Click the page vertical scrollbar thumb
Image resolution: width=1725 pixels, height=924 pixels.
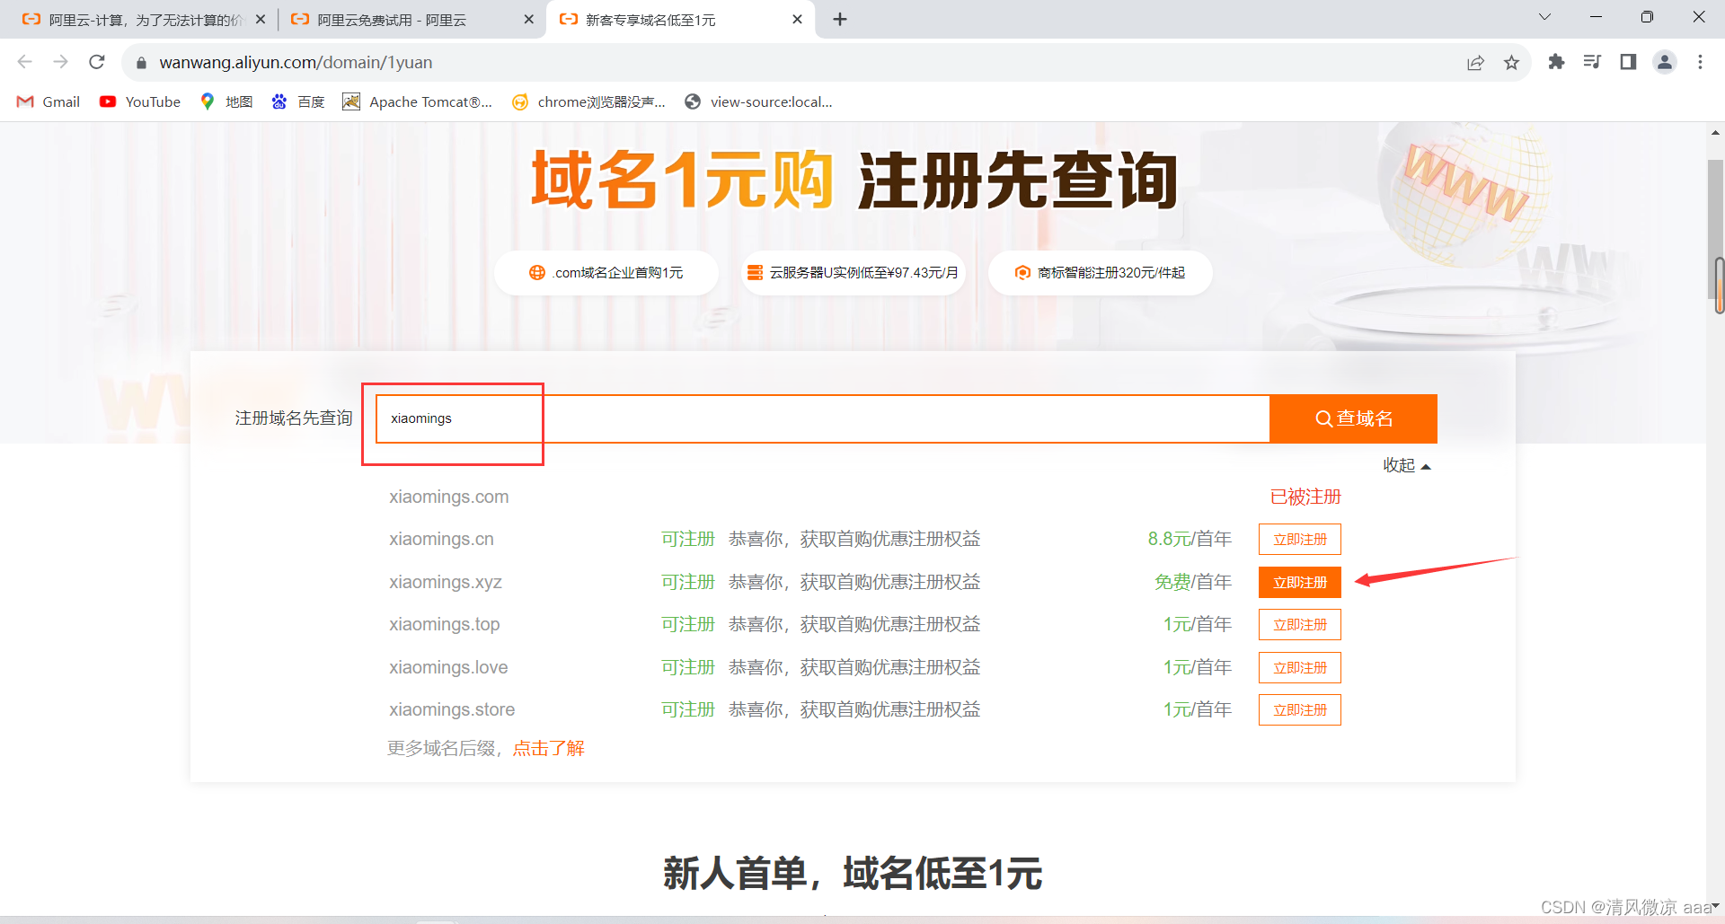tap(1715, 229)
